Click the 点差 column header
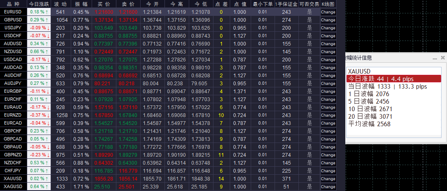The width and height of the screenshot is (447, 191). click(221, 4)
